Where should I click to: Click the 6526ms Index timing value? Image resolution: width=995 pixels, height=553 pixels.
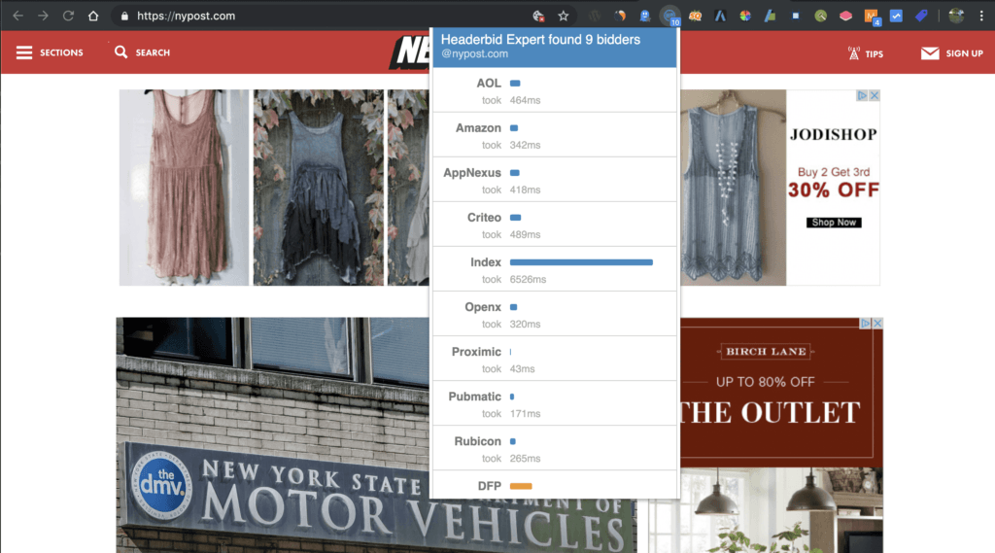[x=528, y=279]
